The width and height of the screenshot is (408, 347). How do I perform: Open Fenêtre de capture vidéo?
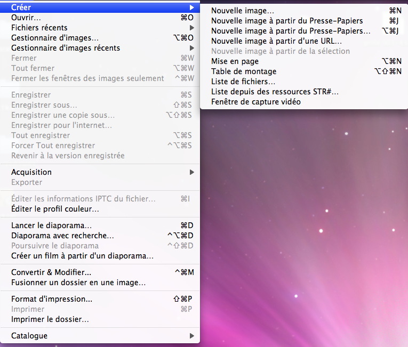coord(304,102)
